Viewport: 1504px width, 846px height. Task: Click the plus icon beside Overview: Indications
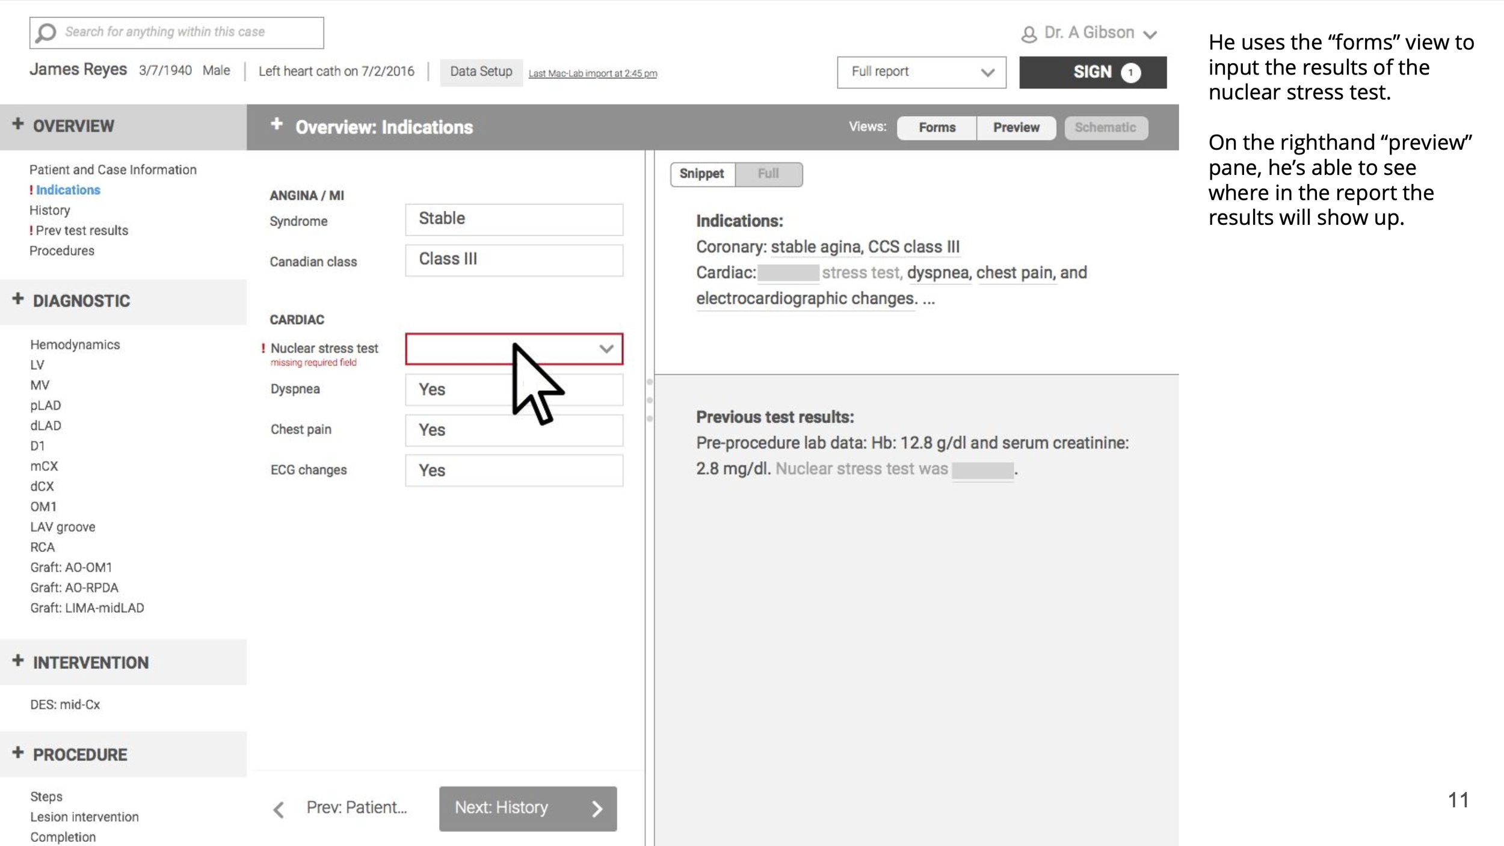tap(277, 124)
